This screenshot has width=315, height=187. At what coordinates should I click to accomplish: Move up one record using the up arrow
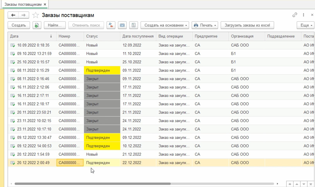(297, 184)
